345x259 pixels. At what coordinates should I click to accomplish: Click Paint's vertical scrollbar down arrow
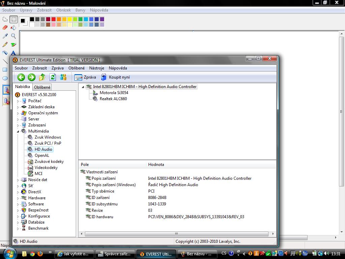[x=342, y=232]
